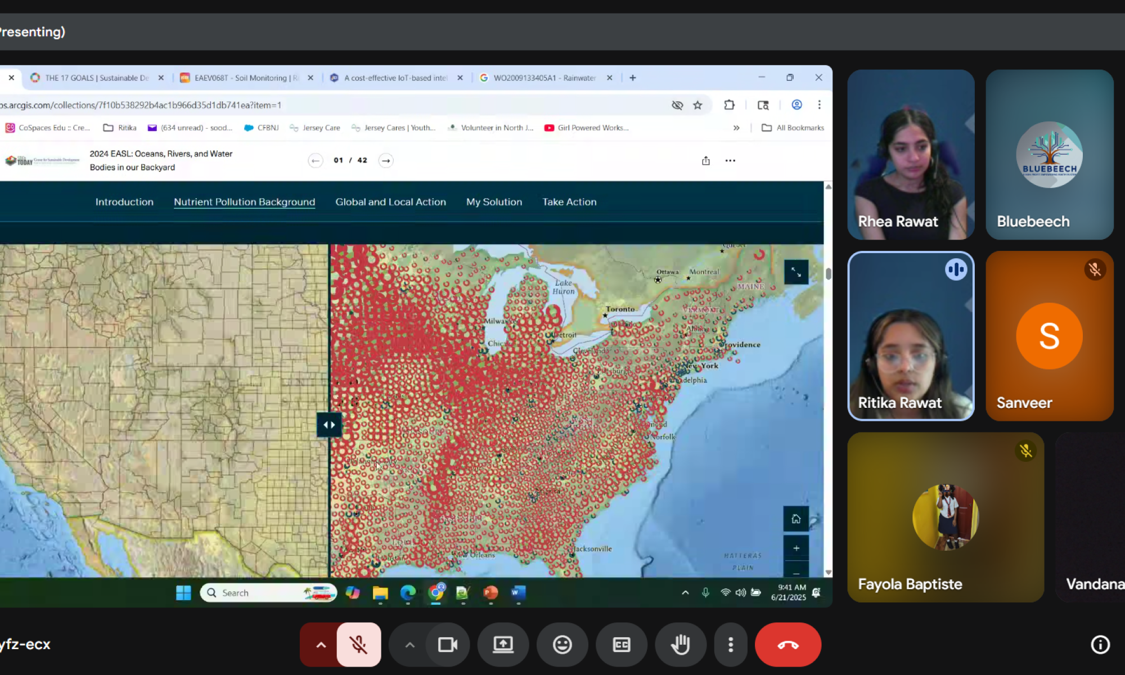Select the Rhea Rawat video tile
The image size is (1125, 675).
(911, 155)
